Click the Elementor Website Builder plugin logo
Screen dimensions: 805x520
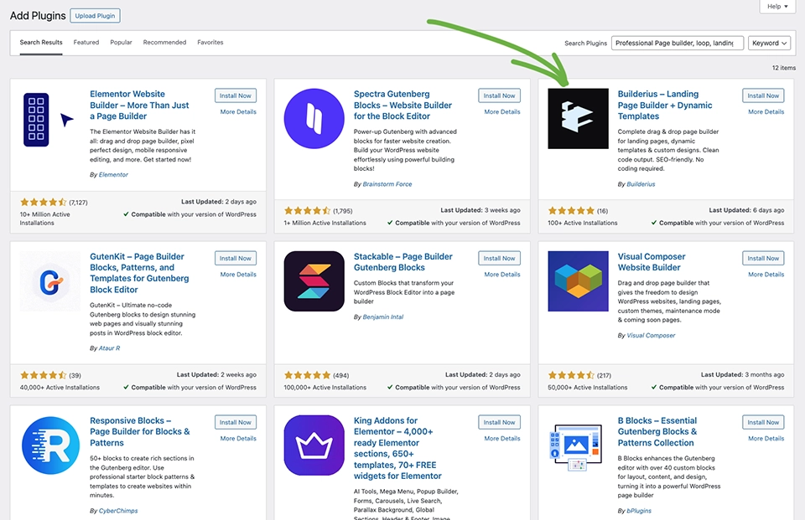(36, 120)
